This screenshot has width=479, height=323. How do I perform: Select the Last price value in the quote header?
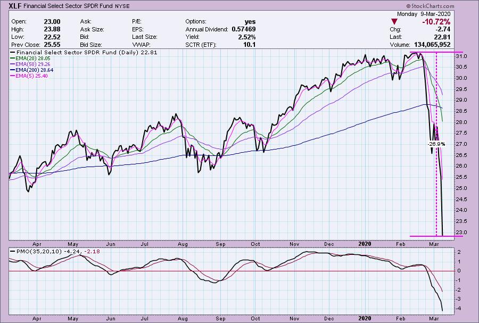442,37
